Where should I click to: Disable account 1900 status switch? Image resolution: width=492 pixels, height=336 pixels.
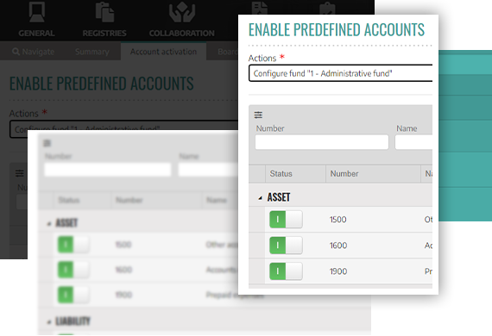[x=286, y=271]
